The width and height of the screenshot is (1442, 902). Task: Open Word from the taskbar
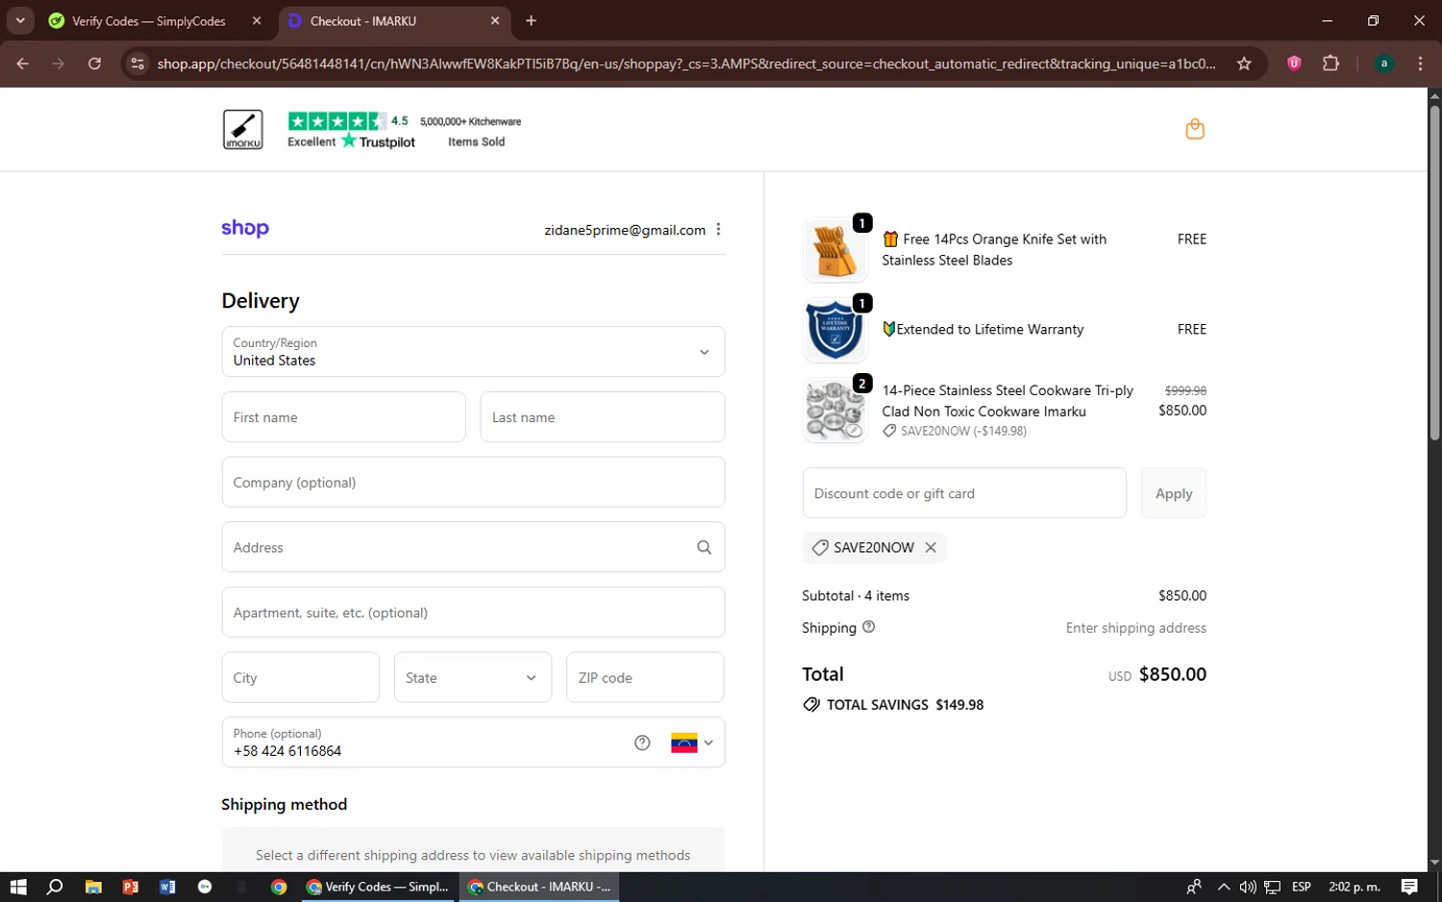(167, 887)
